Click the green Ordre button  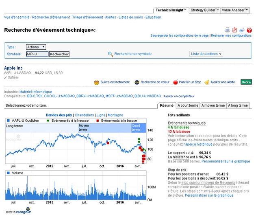click(x=246, y=82)
